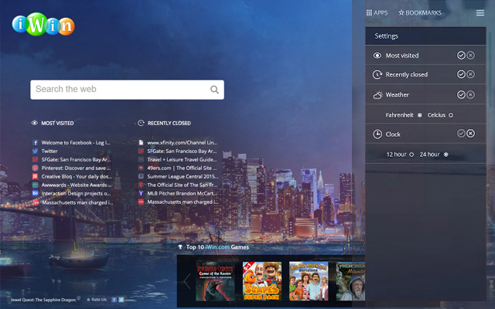Click the trophy icon beside Top 10 Games
495x309 pixels.
click(180, 247)
